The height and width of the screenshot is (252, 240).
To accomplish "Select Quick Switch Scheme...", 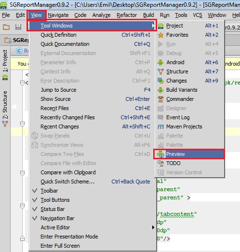I will [93, 182].
